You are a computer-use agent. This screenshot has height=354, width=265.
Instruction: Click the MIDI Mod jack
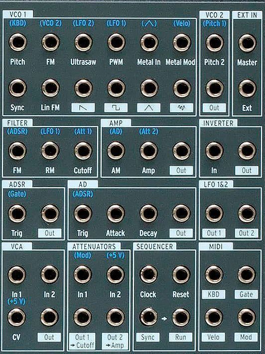click(247, 317)
